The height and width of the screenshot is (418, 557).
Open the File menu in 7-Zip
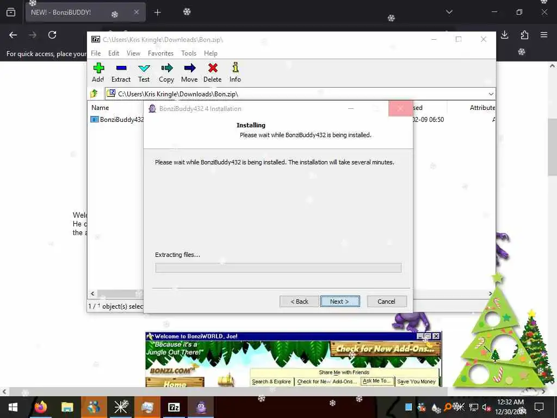pos(96,53)
